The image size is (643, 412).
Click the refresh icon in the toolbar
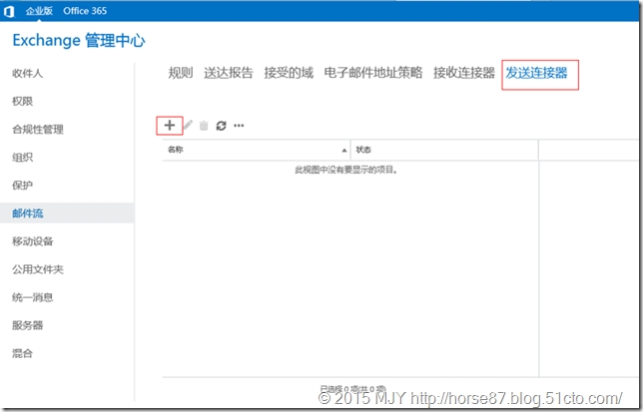[x=221, y=126]
